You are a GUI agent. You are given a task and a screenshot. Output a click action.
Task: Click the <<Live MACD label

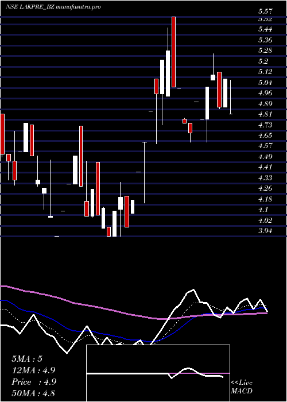point(242,387)
